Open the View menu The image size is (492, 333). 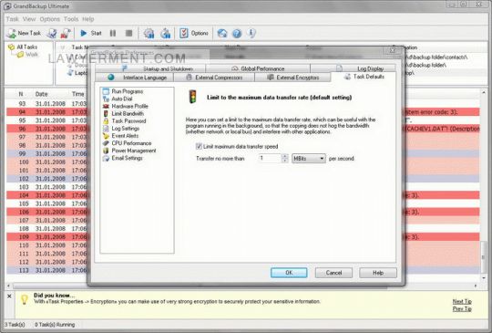[x=29, y=19]
